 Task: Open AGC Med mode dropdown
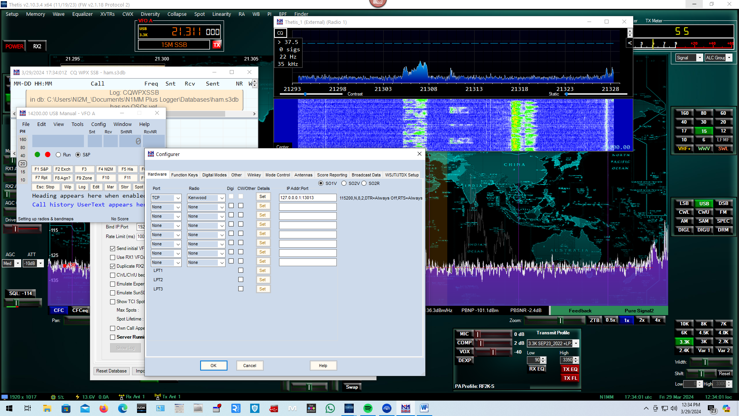click(17, 263)
